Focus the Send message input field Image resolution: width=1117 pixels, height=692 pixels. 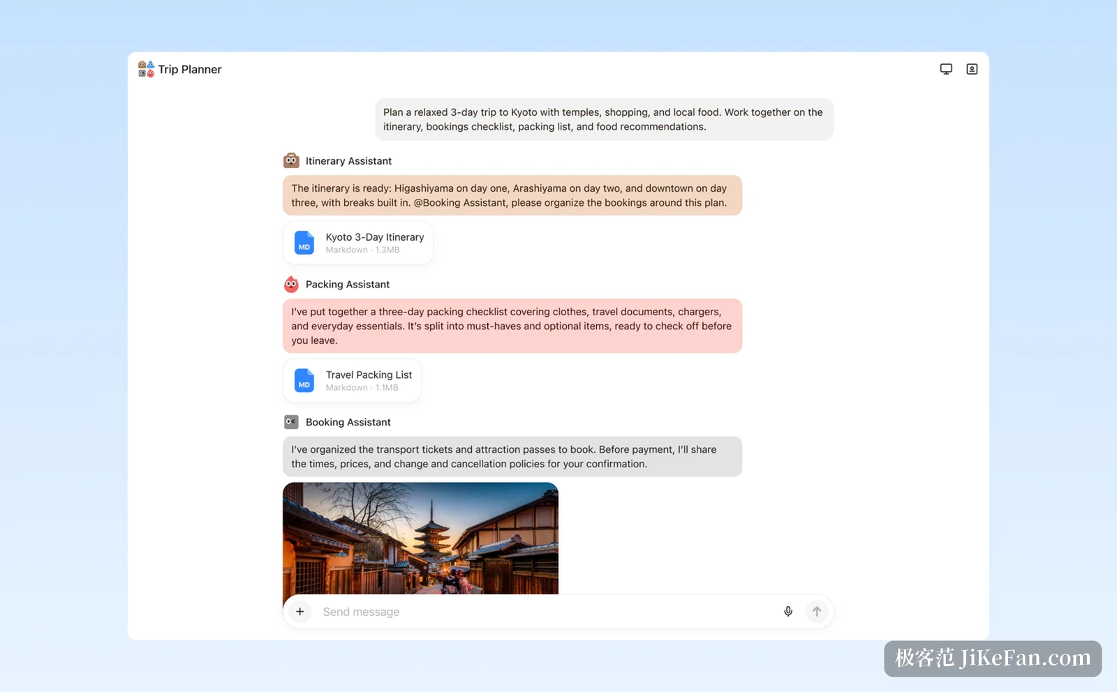(x=545, y=612)
